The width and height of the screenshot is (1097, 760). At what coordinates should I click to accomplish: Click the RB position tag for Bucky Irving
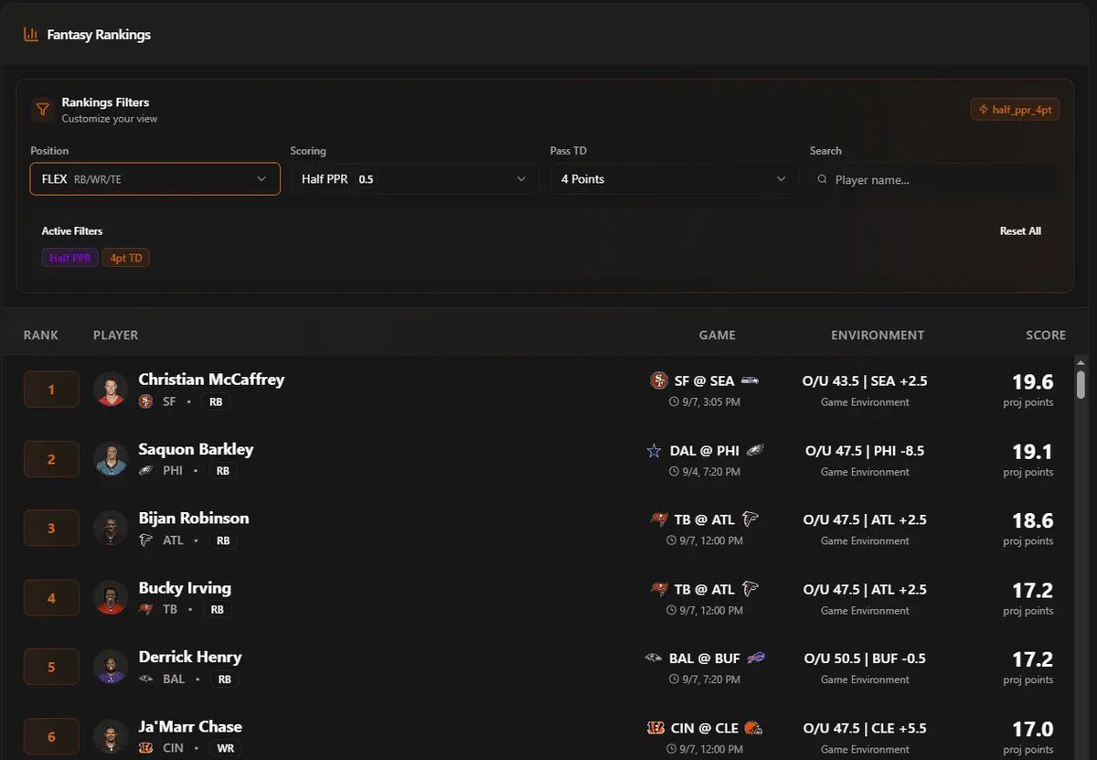pyautogui.click(x=217, y=610)
